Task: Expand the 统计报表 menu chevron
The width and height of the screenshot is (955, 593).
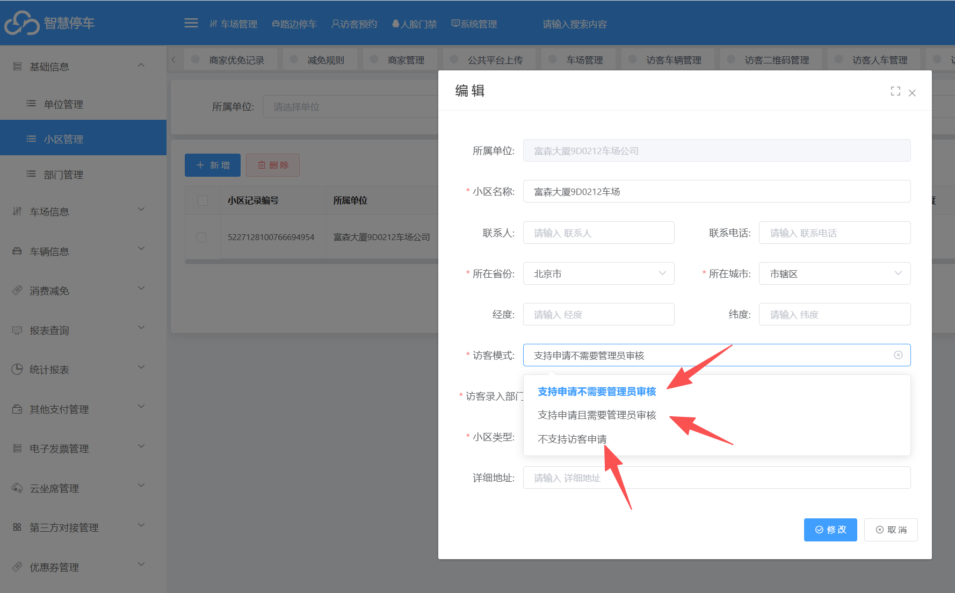Action: (141, 367)
